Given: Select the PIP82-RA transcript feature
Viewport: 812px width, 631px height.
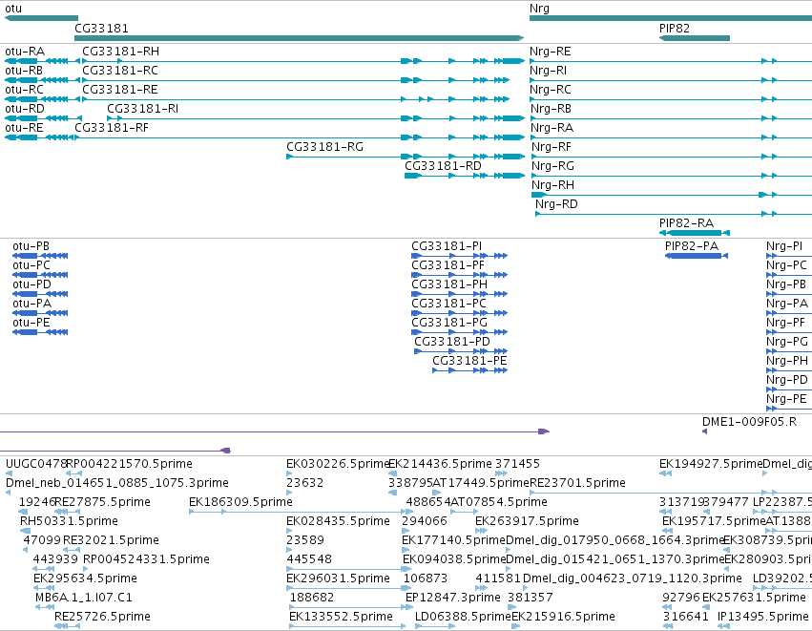Looking at the screenshot, I should pyautogui.click(x=695, y=233).
